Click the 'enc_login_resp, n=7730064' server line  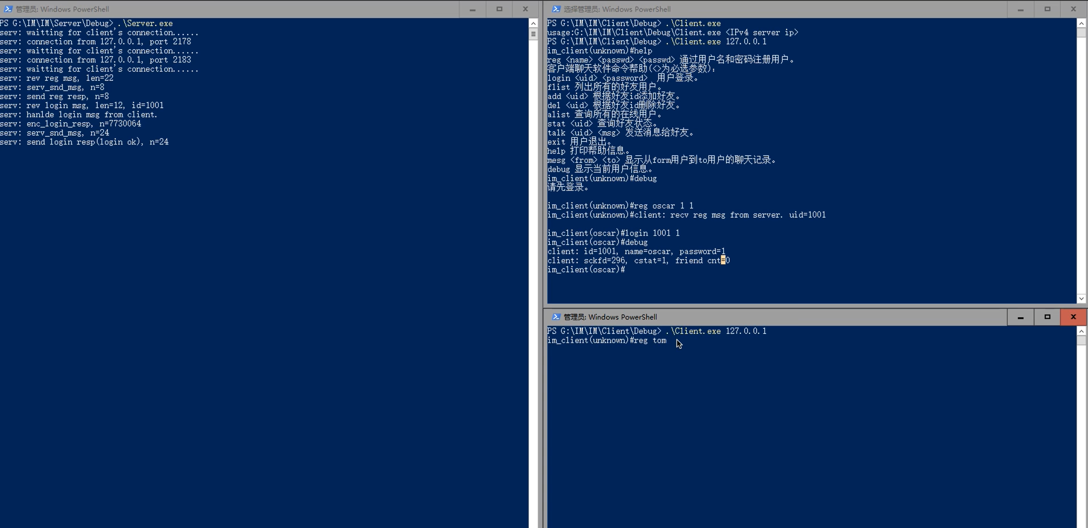pos(71,124)
